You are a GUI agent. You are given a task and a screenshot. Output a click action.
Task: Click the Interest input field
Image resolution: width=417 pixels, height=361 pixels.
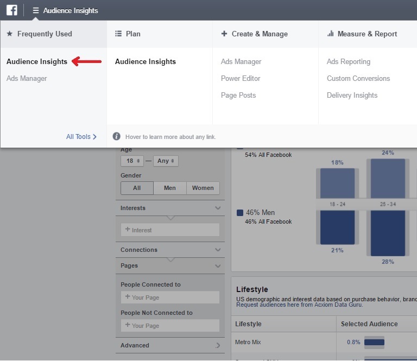[170, 230]
